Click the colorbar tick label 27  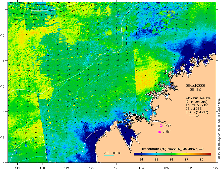[x=186, y=159]
